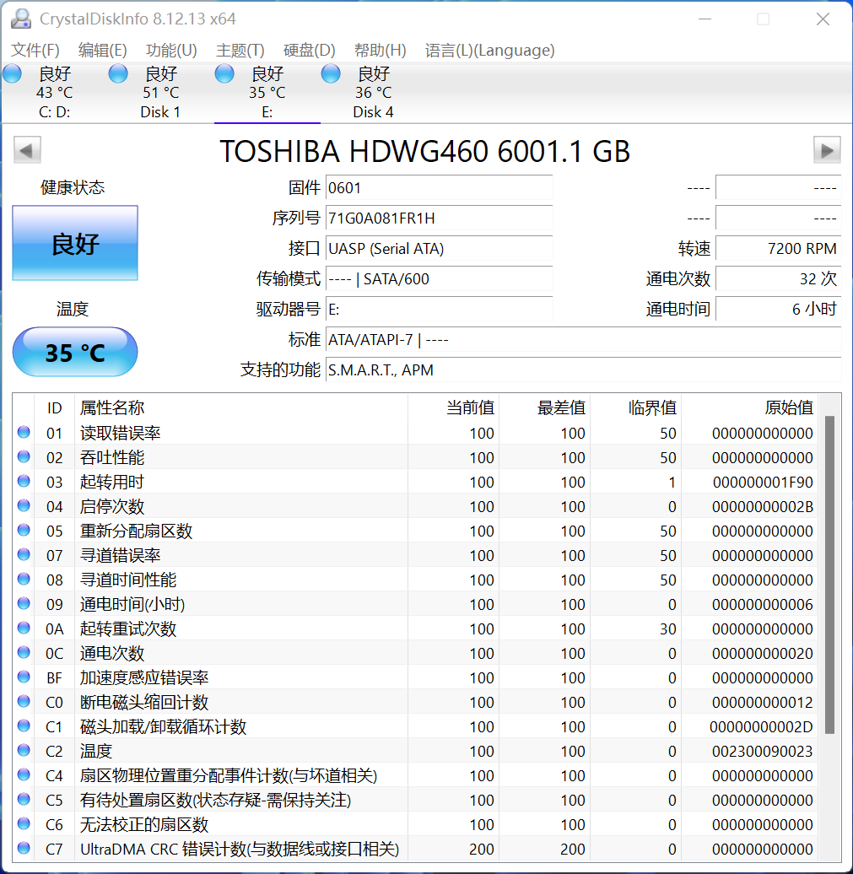
Task: Click the features field S.M.A.R.T., APM
Action: coord(583,370)
